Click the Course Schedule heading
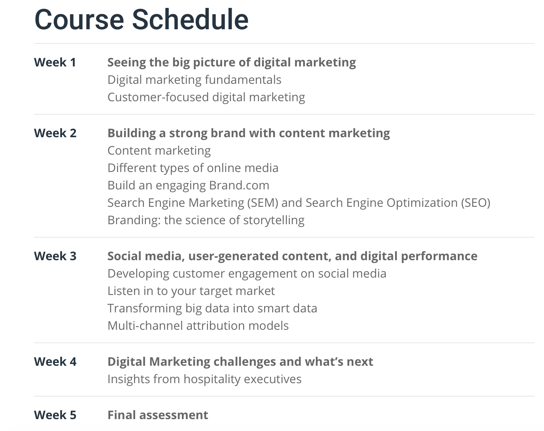Image resolution: width=544 pixels, height=431 pixels. coord(142,19)
